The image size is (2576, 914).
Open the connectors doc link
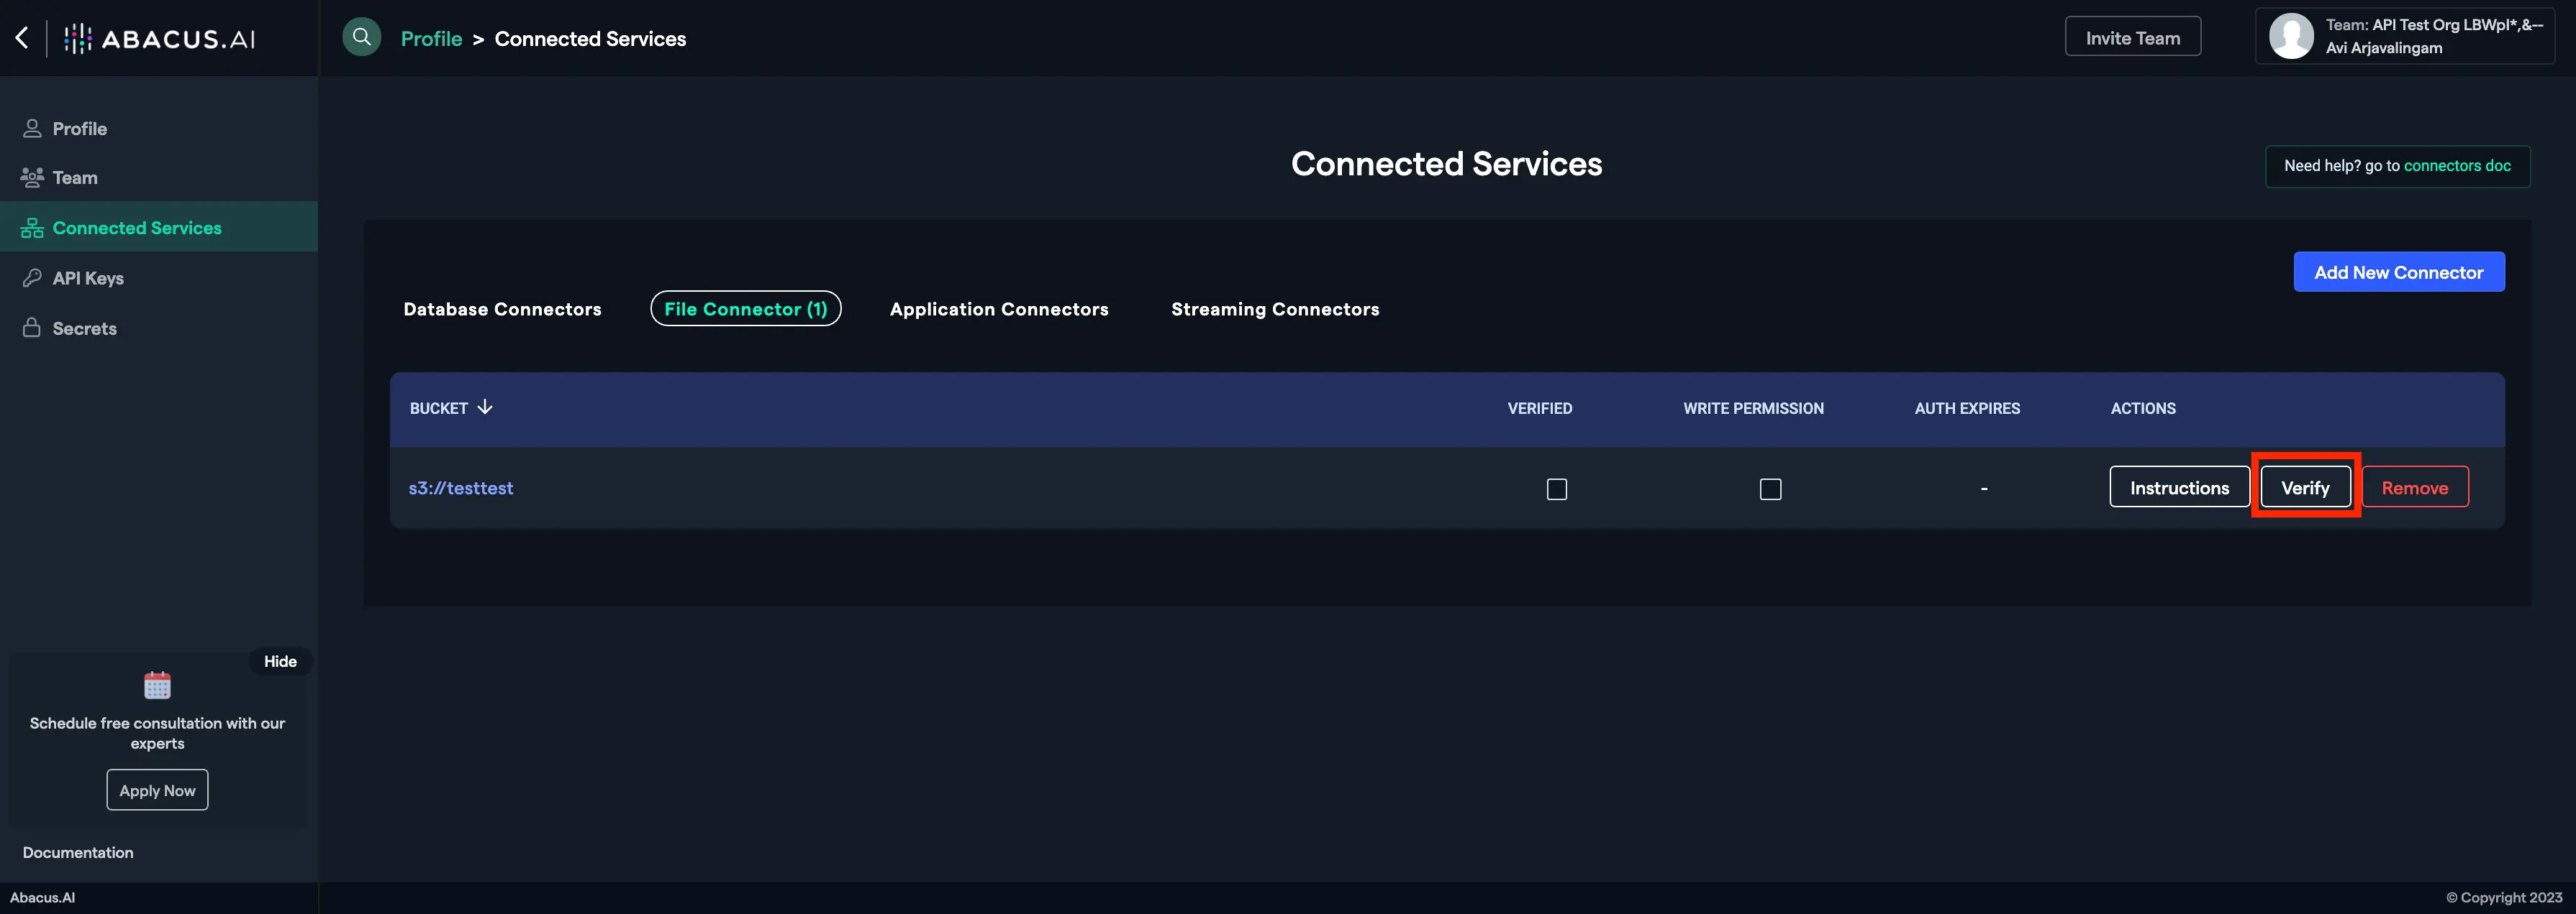(x=2456, y=166)
